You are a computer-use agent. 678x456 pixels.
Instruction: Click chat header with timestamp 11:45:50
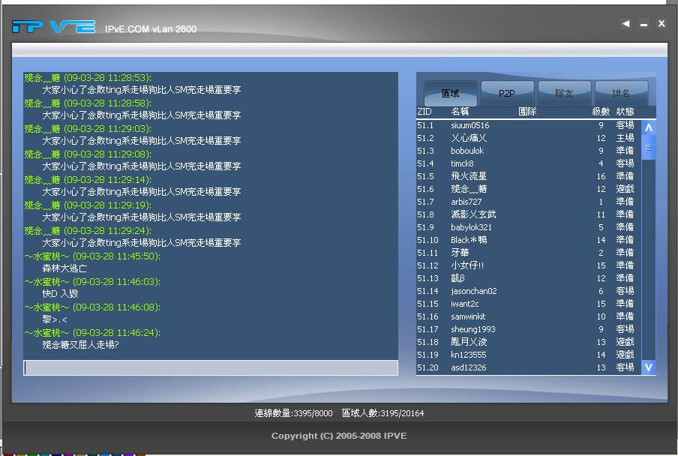[92, 256]
